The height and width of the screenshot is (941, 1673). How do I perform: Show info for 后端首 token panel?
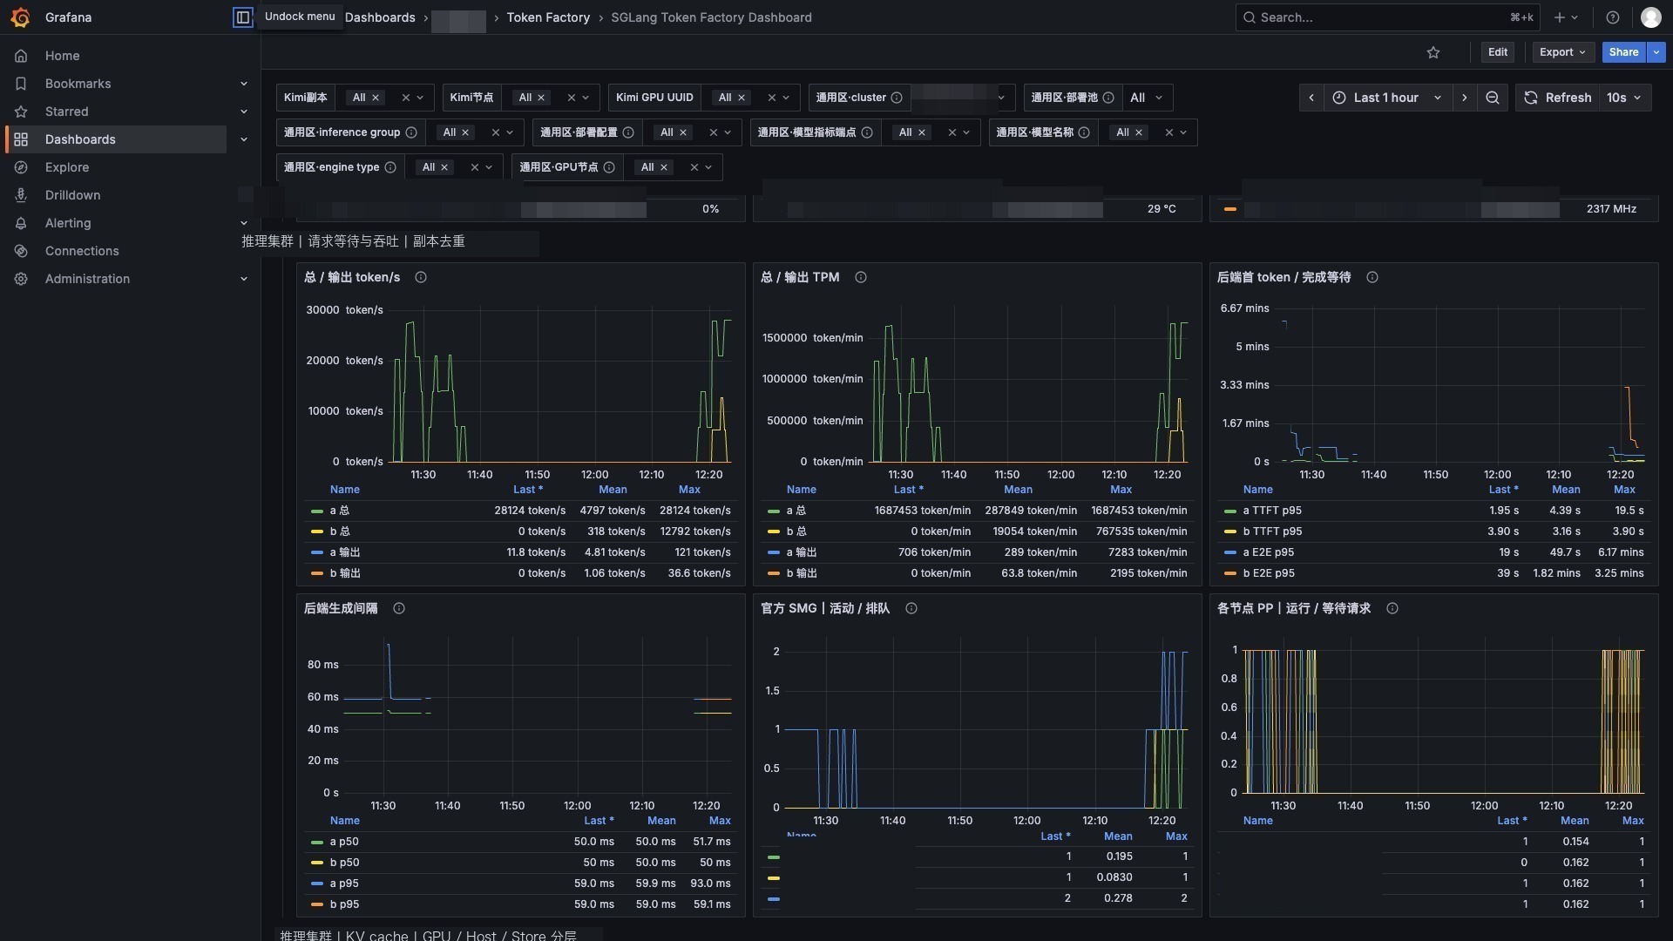click(1372, 277)
